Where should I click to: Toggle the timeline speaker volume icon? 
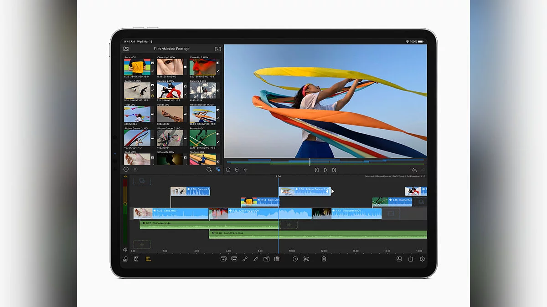[x=125, y=250]
